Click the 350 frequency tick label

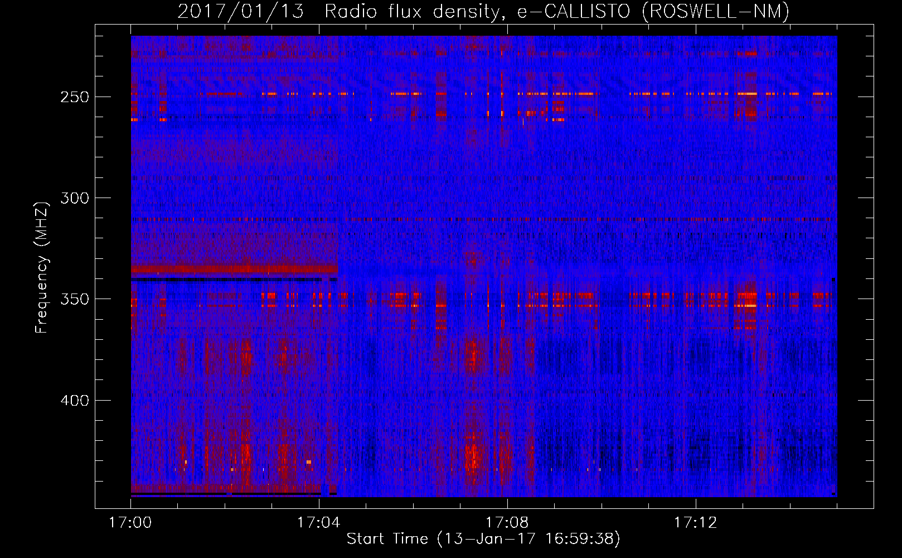pos(75,299)
